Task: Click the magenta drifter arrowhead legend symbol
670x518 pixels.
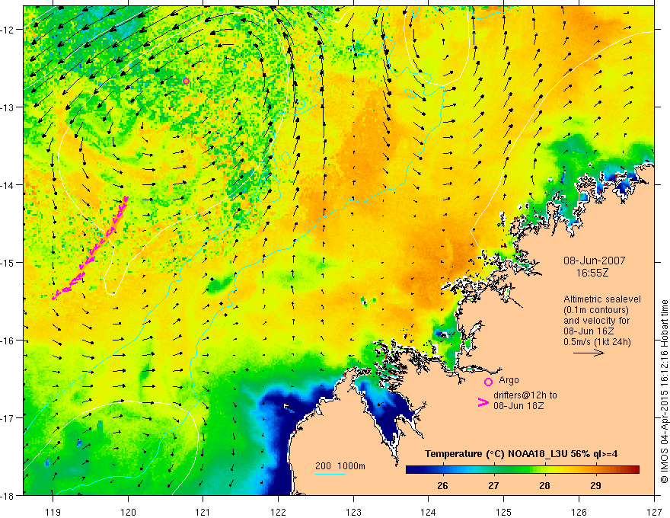Action: point(483,401)
